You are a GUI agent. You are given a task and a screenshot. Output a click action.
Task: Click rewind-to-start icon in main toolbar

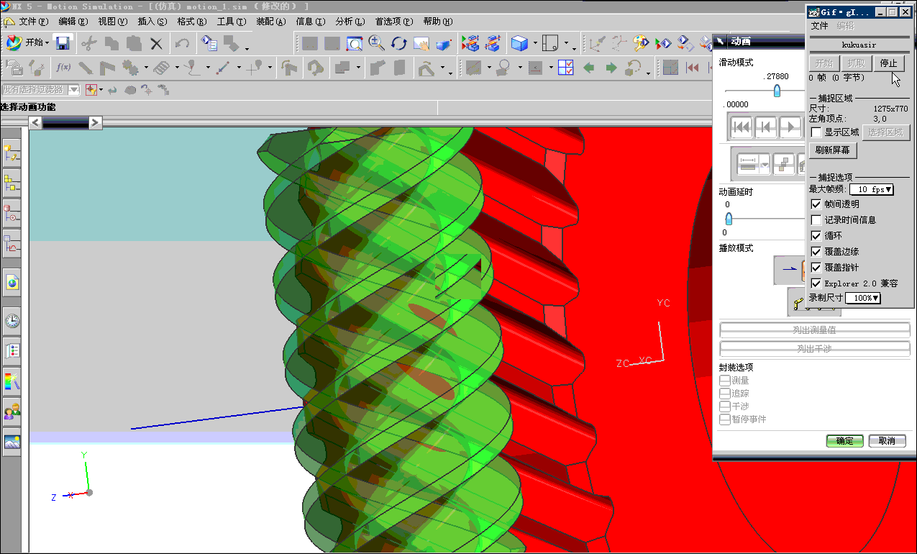point(693,68)
